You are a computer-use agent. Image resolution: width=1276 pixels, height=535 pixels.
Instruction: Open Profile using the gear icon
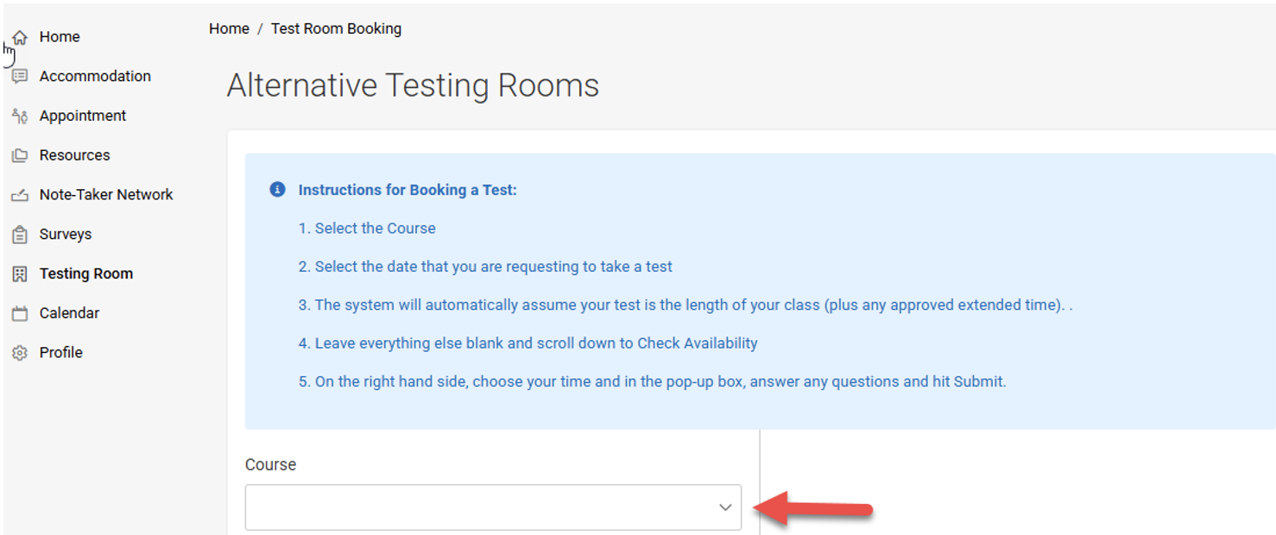(x=20, y=352)
